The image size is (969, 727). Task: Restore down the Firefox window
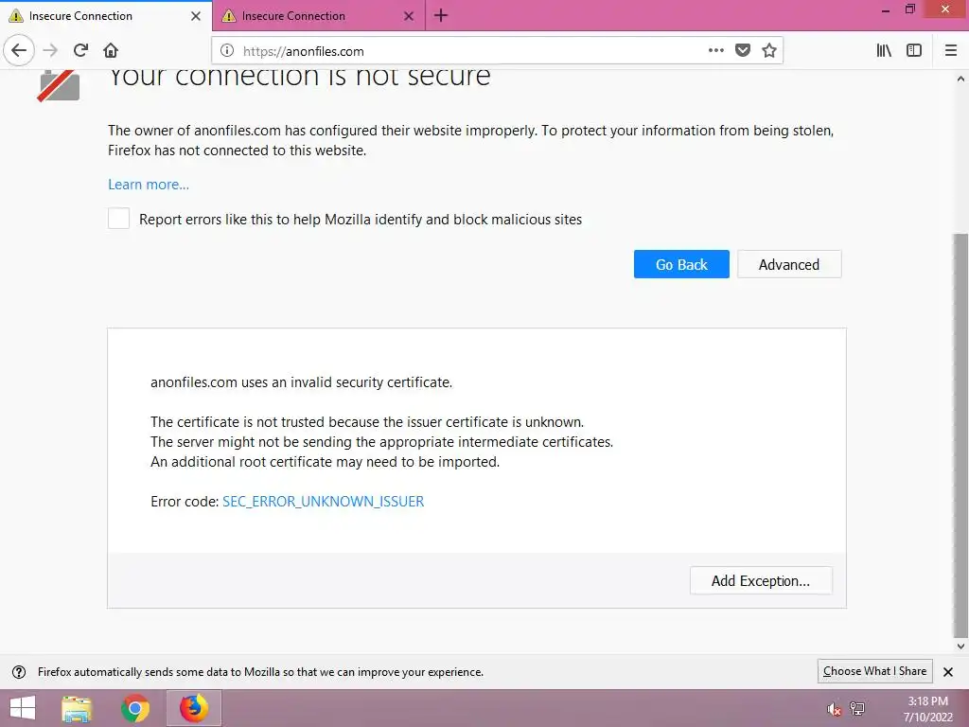[909, 9]
